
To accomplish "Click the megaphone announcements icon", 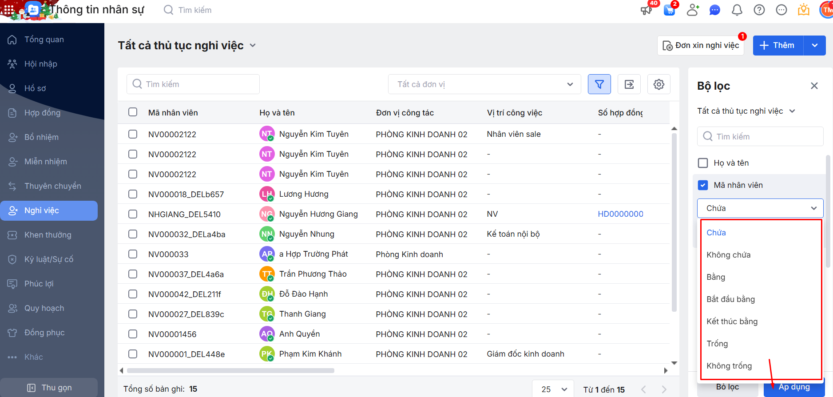I will pos(646,10).
